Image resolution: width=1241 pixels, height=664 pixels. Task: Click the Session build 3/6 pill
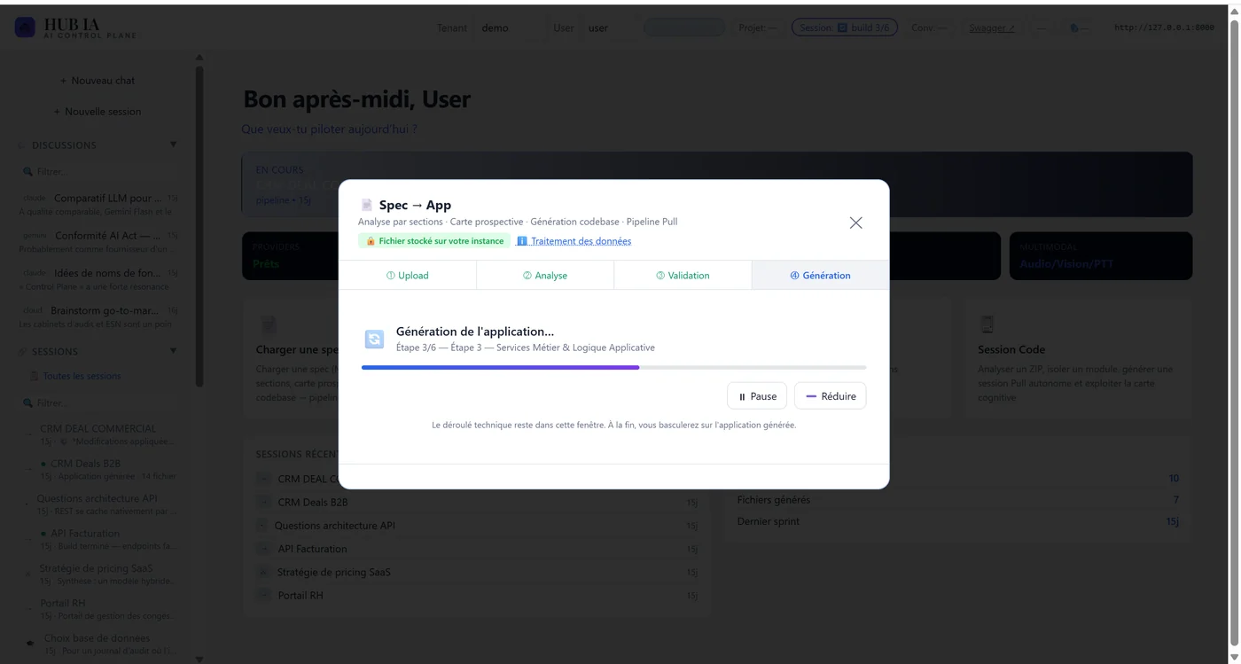pyautogui.click(x=845, y=27)
